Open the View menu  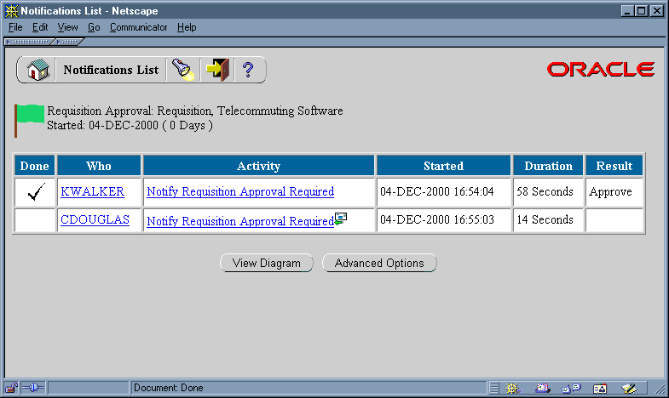pyautogui.click(x=67, y=27)
